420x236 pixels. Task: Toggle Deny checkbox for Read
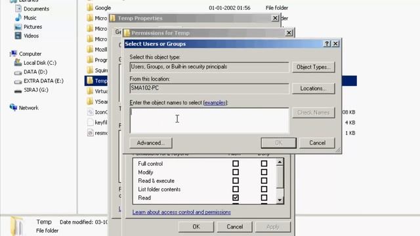(x=264, y=198)
